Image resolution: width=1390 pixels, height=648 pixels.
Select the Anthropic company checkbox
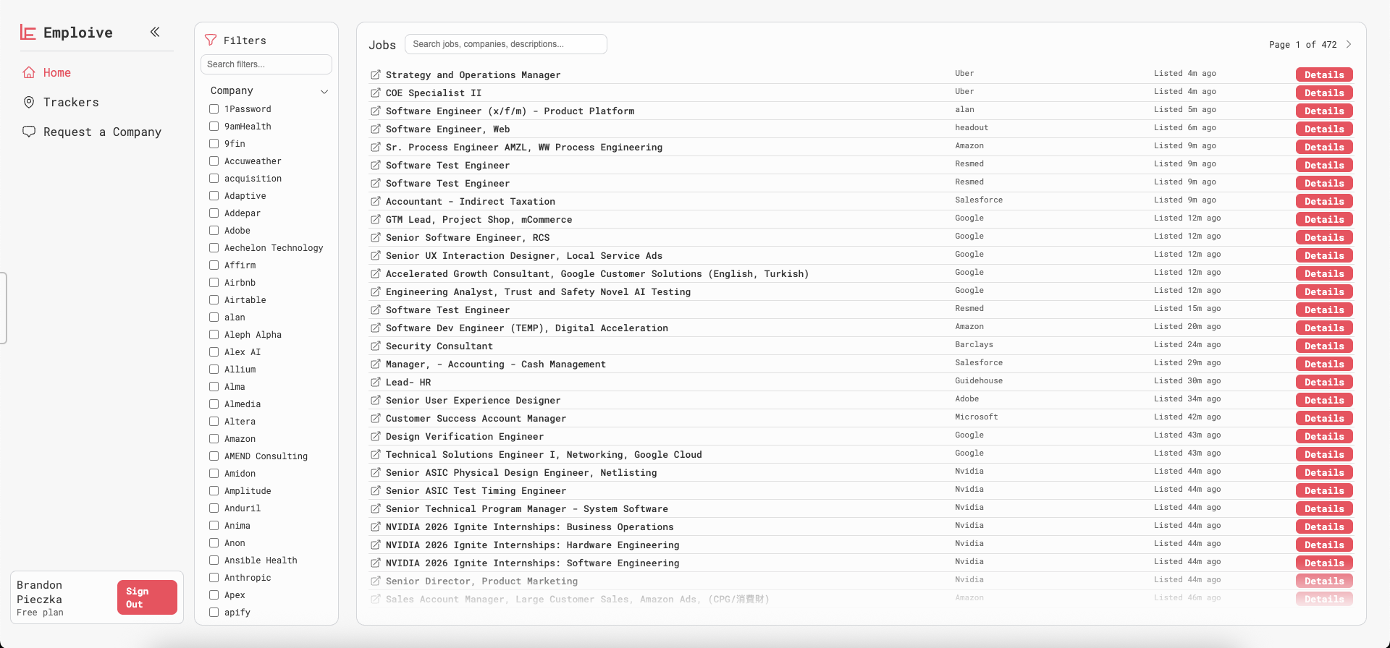tap(214, 577)
